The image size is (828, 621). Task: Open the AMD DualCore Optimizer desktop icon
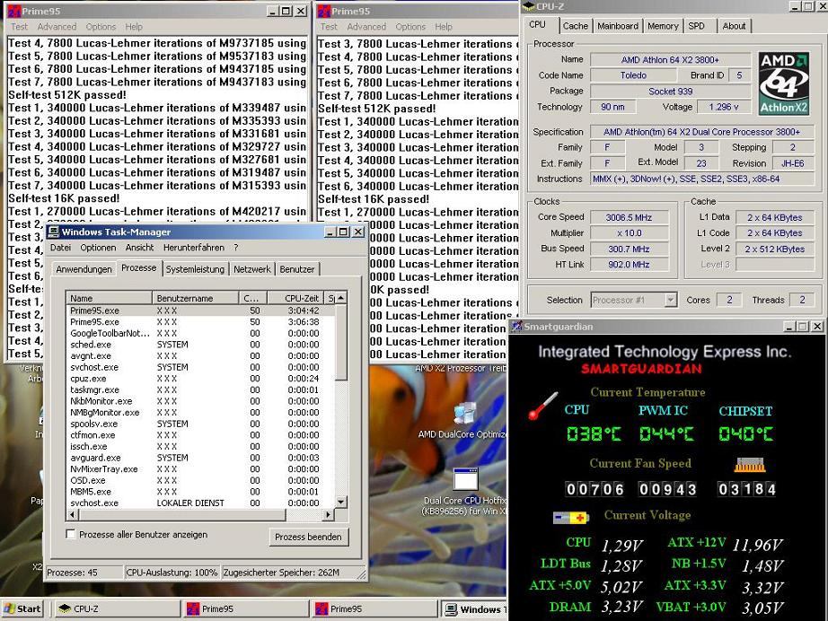pos(464,413)
